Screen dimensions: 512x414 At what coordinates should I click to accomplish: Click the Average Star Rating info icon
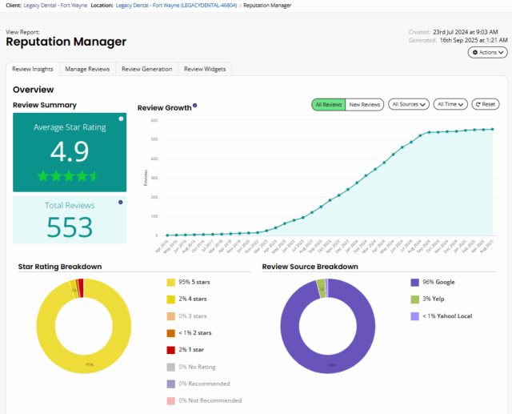point(121,119)
